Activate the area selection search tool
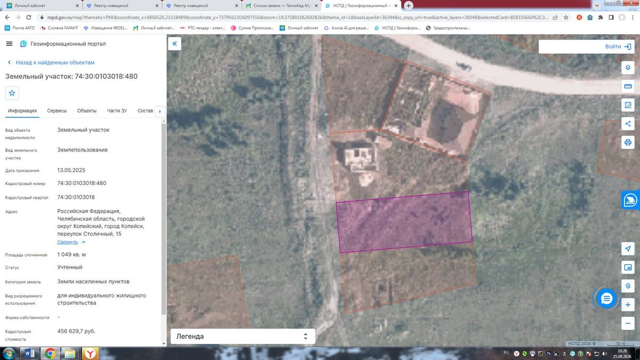This screenshot has height=360, width=640. [x=628, y=105]
